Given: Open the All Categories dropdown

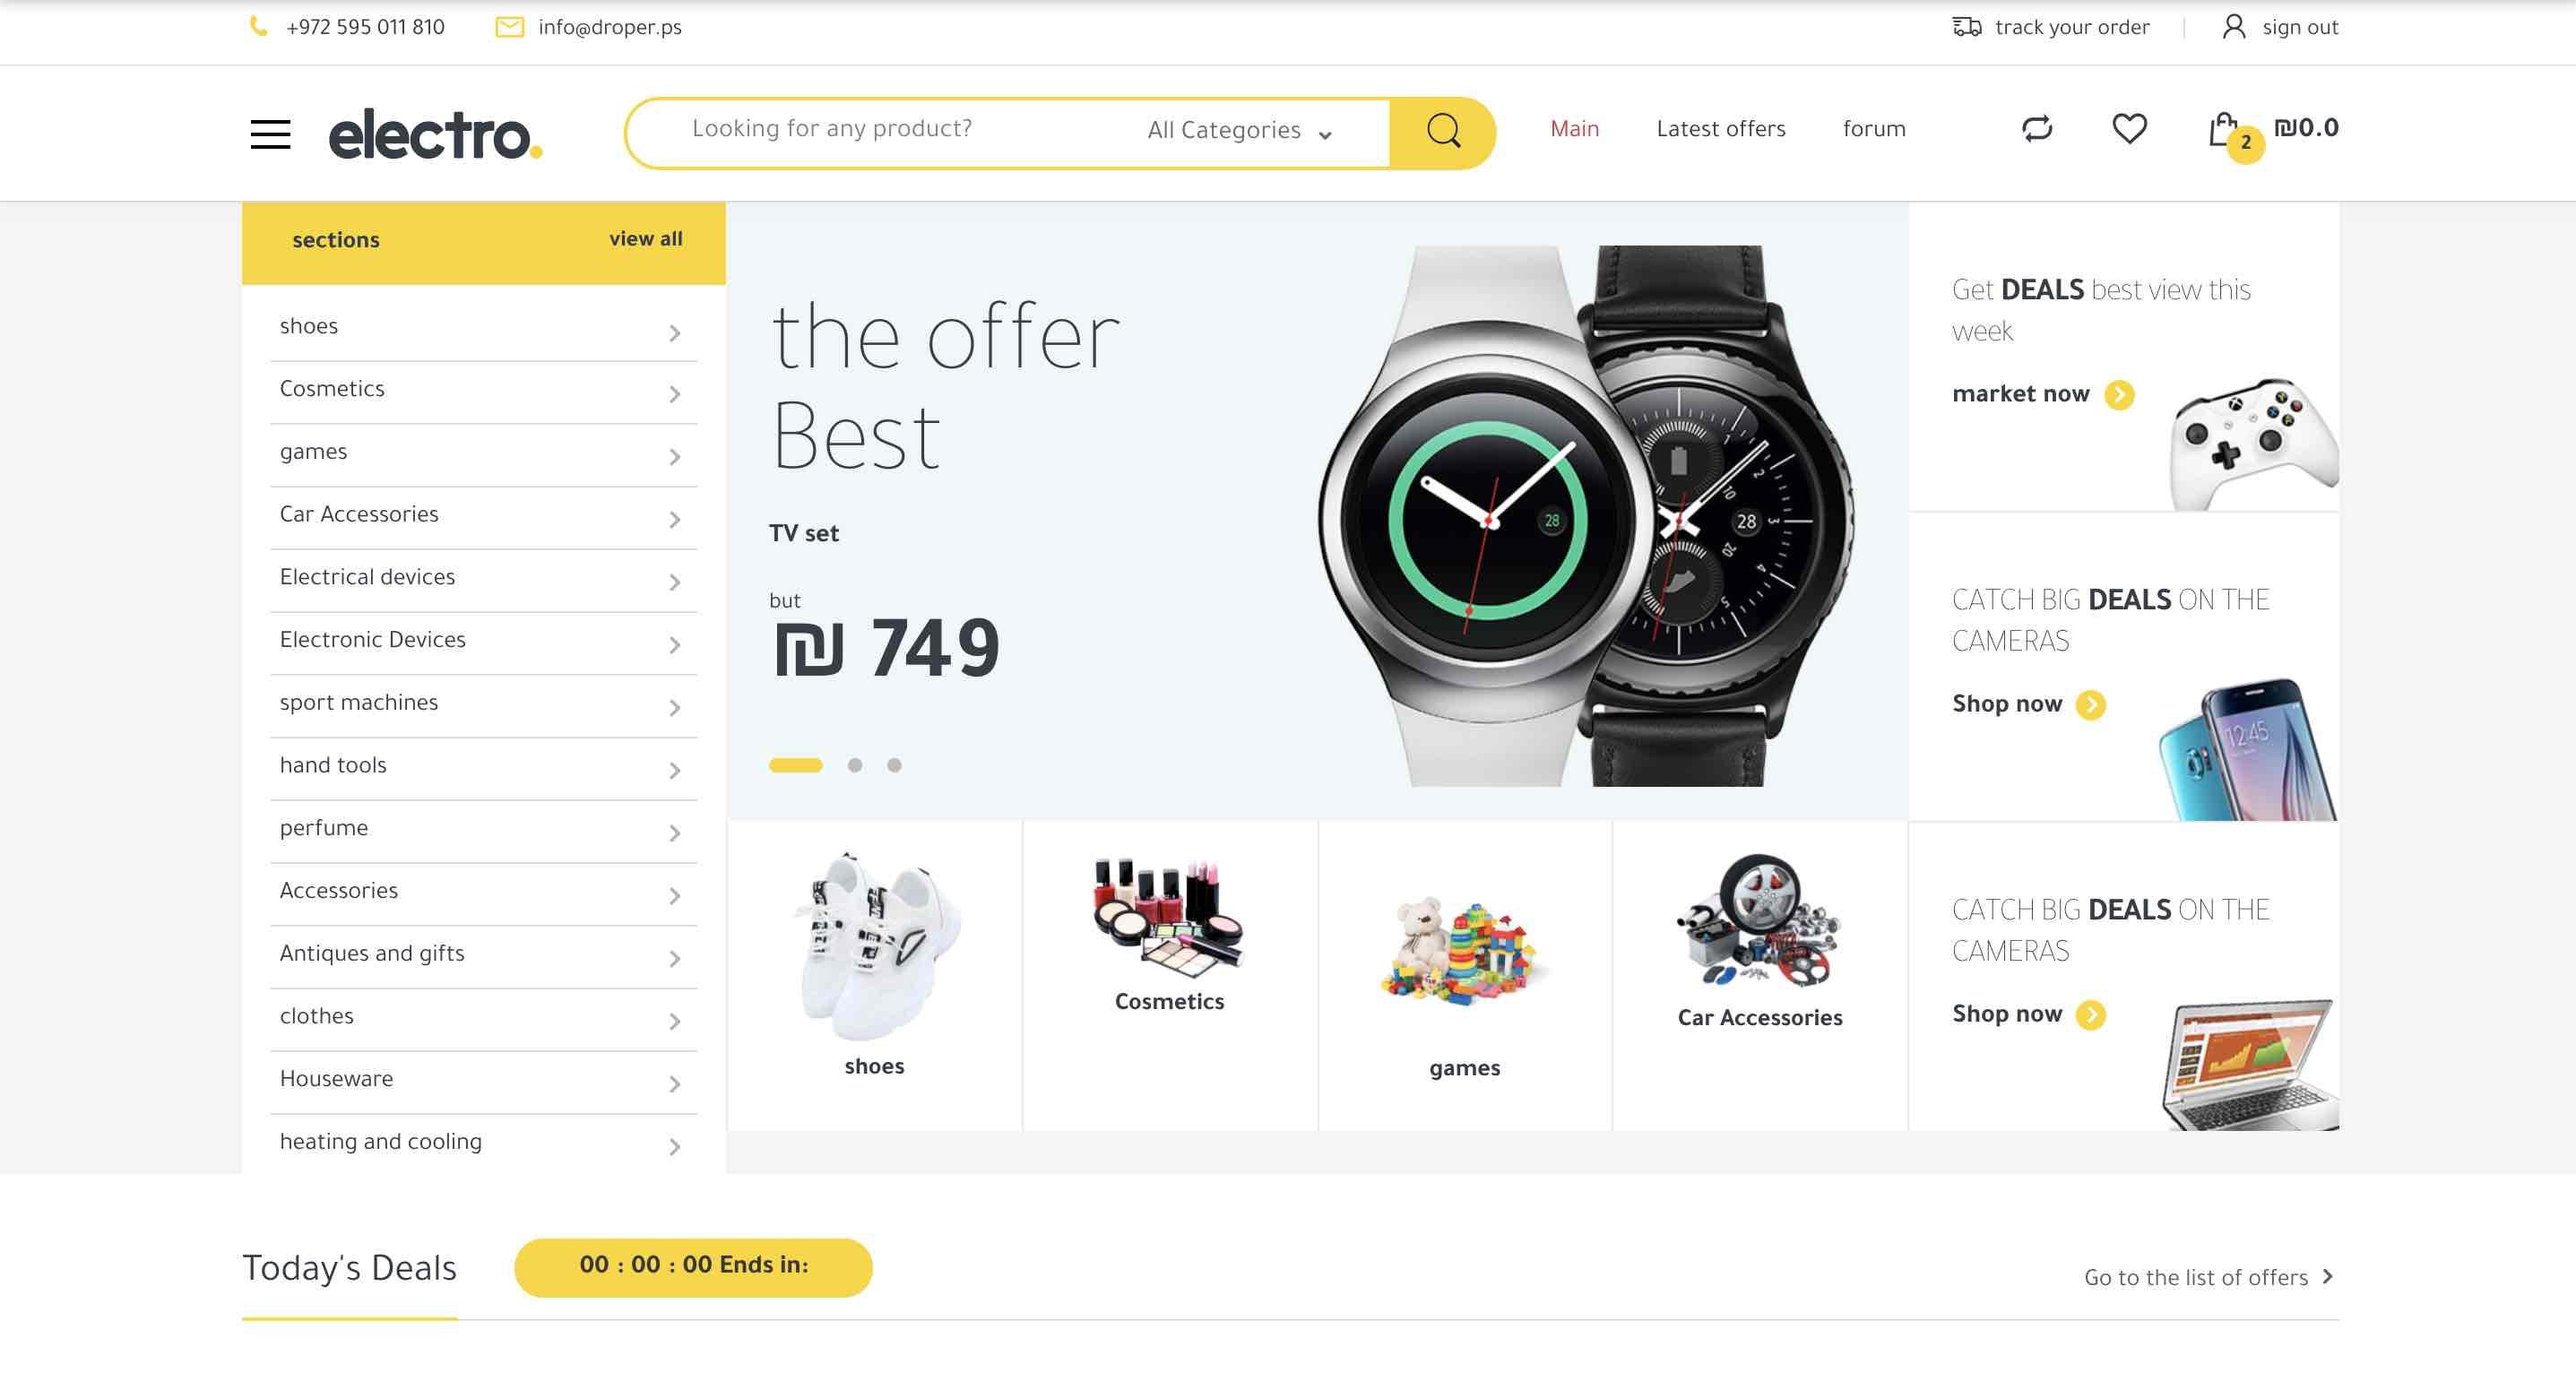Looking at the screenshot, I should [x=1239, y=131].
